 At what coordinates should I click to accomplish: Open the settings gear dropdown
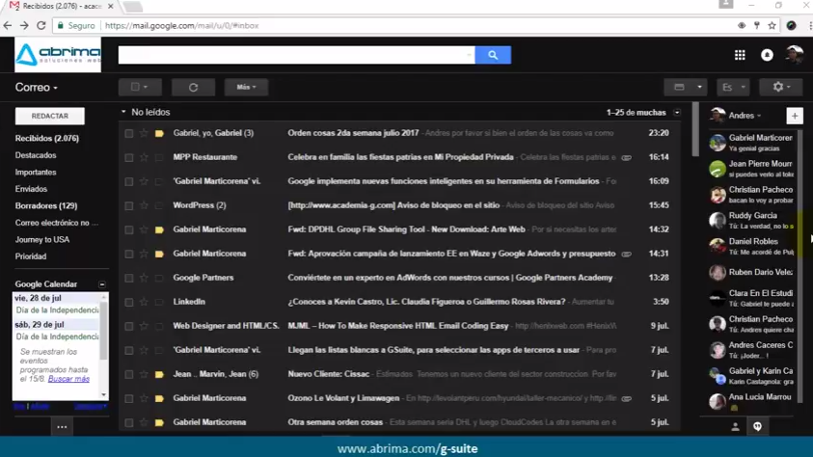tap(781, 87)
